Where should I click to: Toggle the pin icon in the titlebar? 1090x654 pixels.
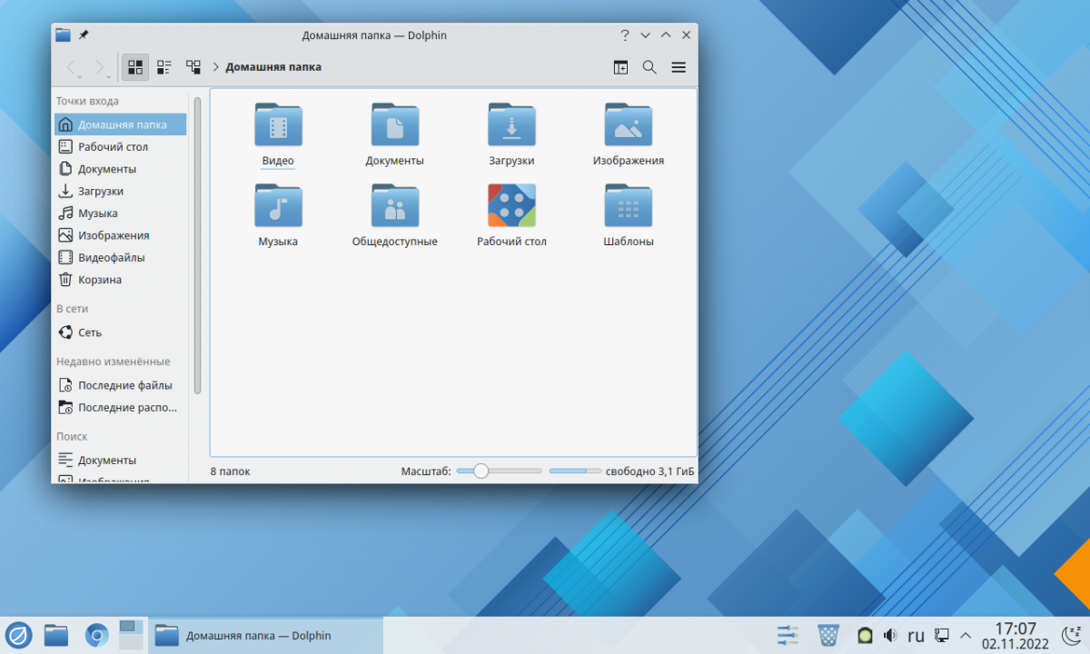point(83,35)
